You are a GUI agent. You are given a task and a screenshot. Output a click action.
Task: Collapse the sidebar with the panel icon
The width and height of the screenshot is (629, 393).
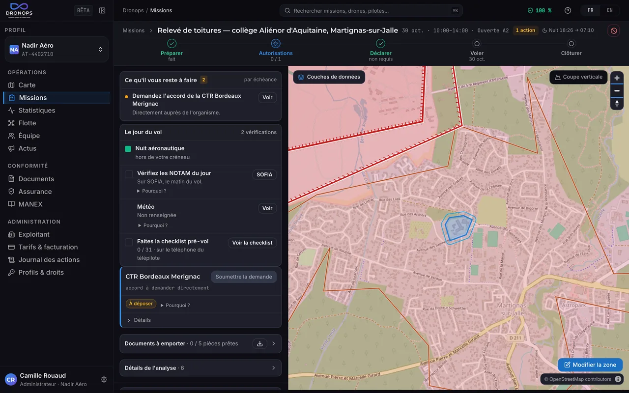[x=102, y=10]
